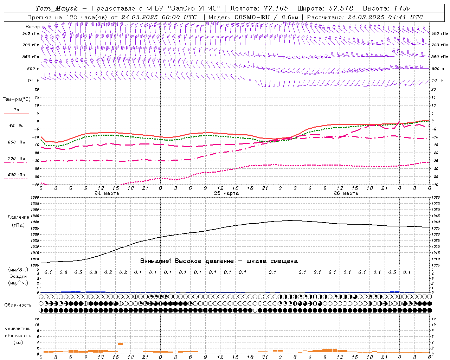Image resolution: width=450 pixels, height=360 pixels.
Task: Click the 850 гПа temperature legend entry
Action: click(16, 142)
